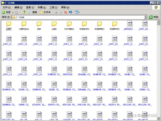Open the Help (帮助) menu
The image size is (161, 121).
pyautogui.click(x=65, y=7)
